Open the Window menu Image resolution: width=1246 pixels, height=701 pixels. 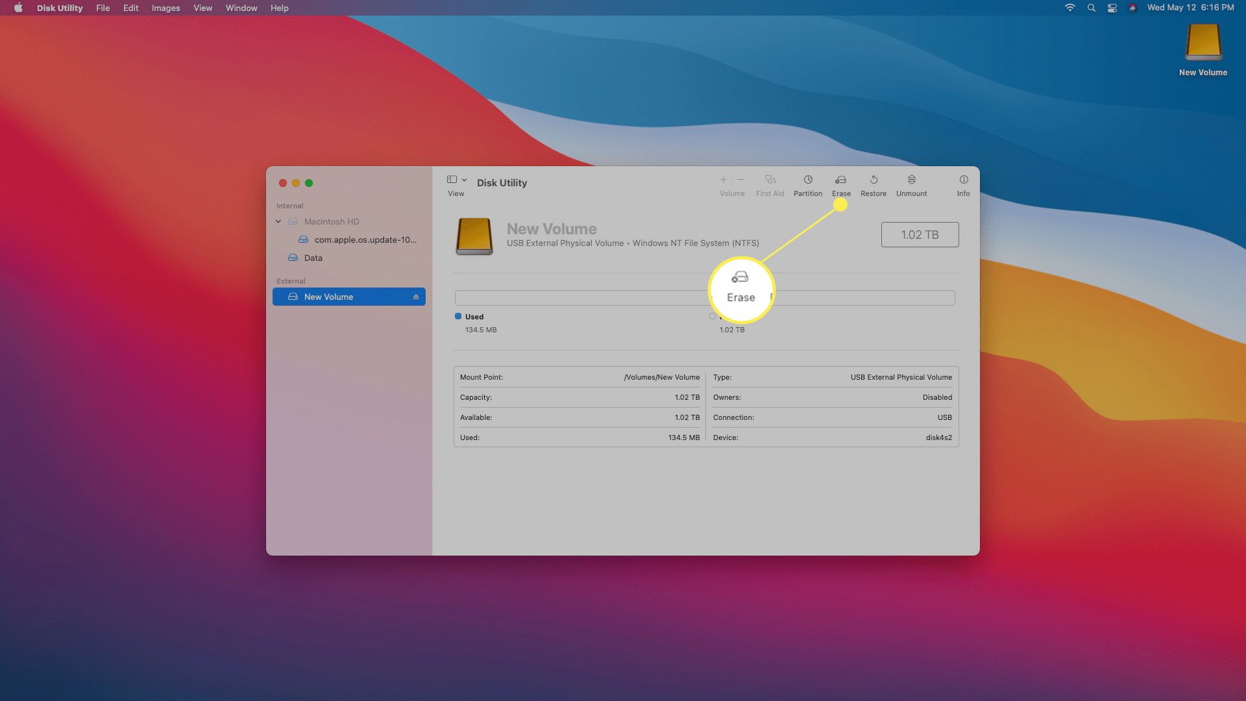[x=241, y=8]
